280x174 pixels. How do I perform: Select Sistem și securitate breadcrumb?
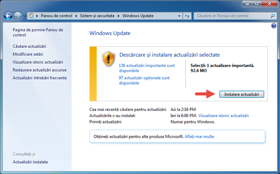97,16
